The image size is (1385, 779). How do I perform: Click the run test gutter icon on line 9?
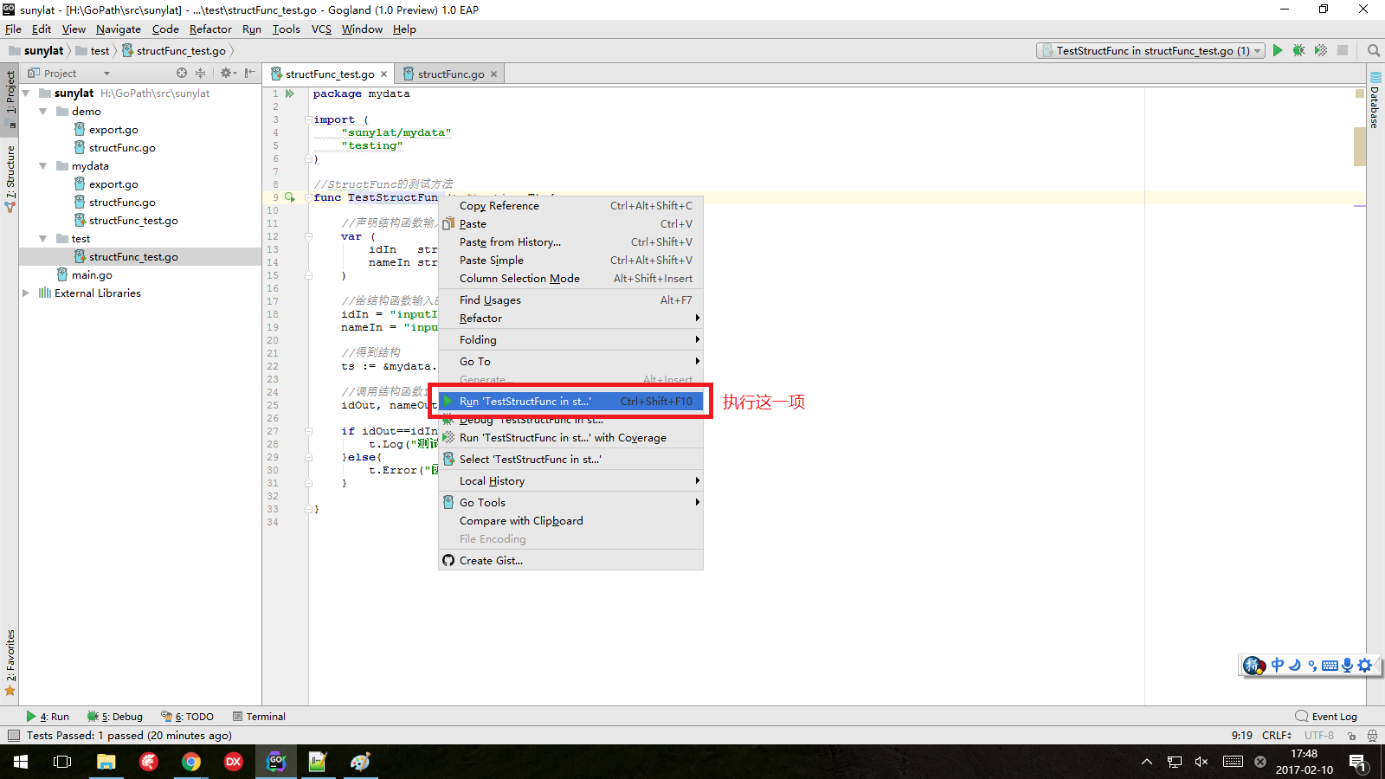point(290,197)
